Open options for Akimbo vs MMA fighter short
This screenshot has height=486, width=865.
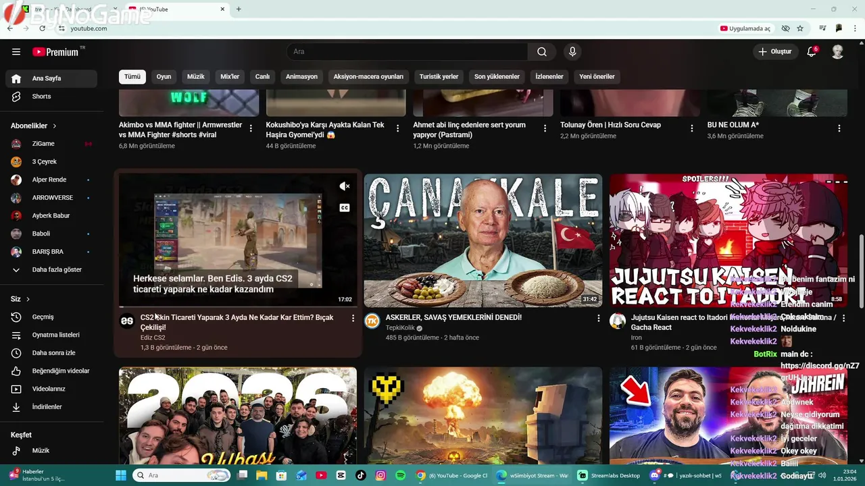(x=251, y=128)
